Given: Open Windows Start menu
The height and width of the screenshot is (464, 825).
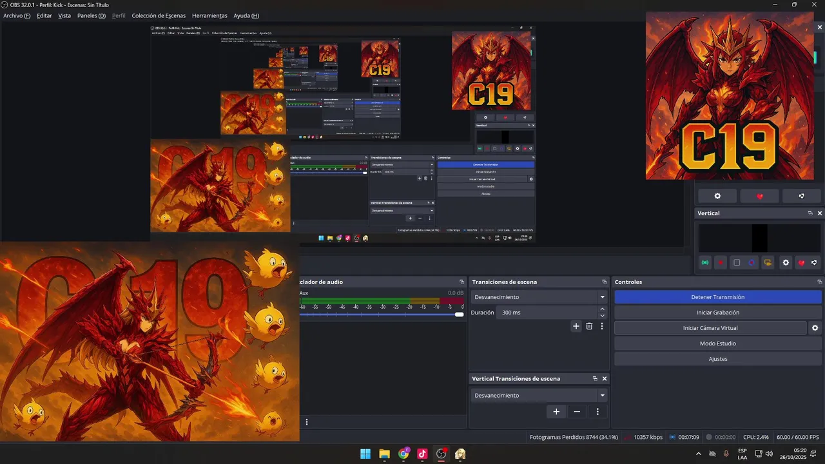Looking at the screenshot, I should click(x=365, y=454).
